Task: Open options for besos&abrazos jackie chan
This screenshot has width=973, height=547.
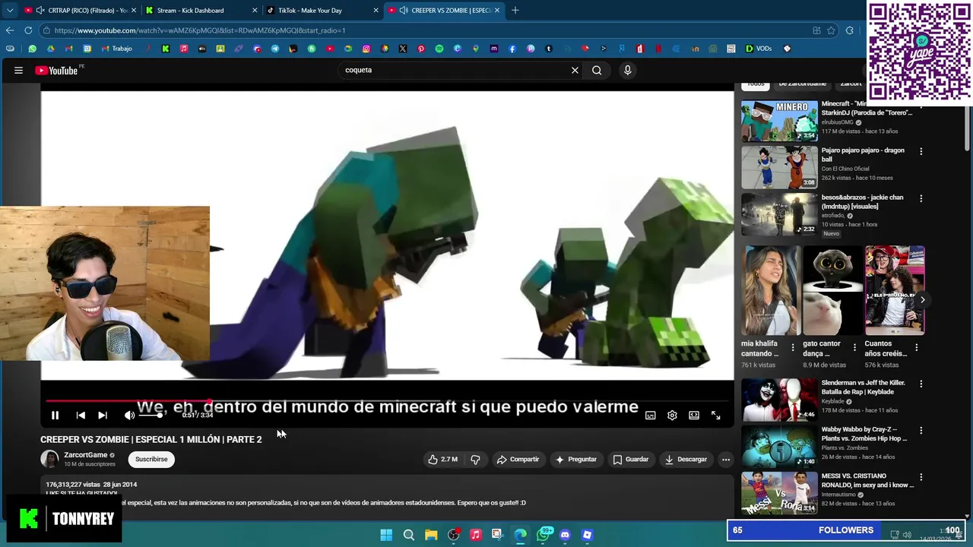Action: [921, 198]
